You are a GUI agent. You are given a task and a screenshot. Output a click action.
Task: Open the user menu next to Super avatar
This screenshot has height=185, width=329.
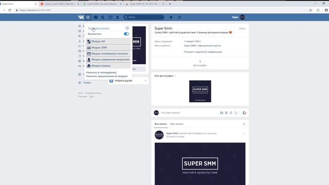point(247,17)
